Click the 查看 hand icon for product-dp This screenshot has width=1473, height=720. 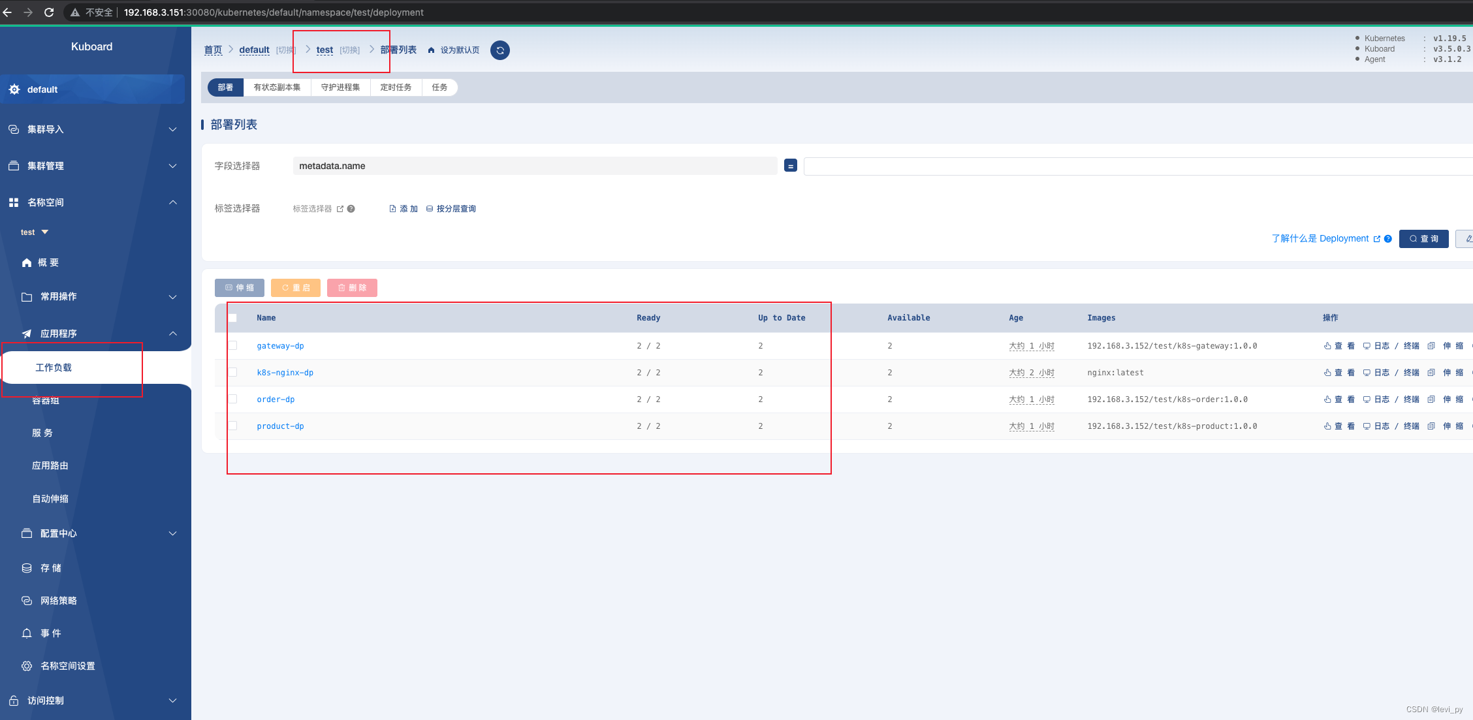1327,426
